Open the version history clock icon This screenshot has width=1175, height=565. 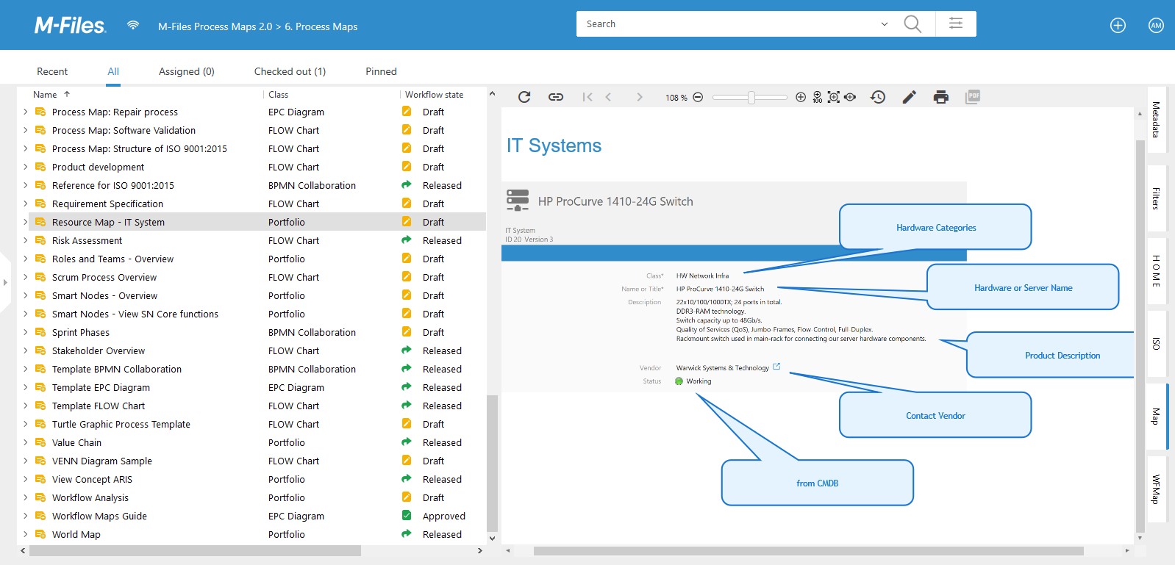point(878,97)
